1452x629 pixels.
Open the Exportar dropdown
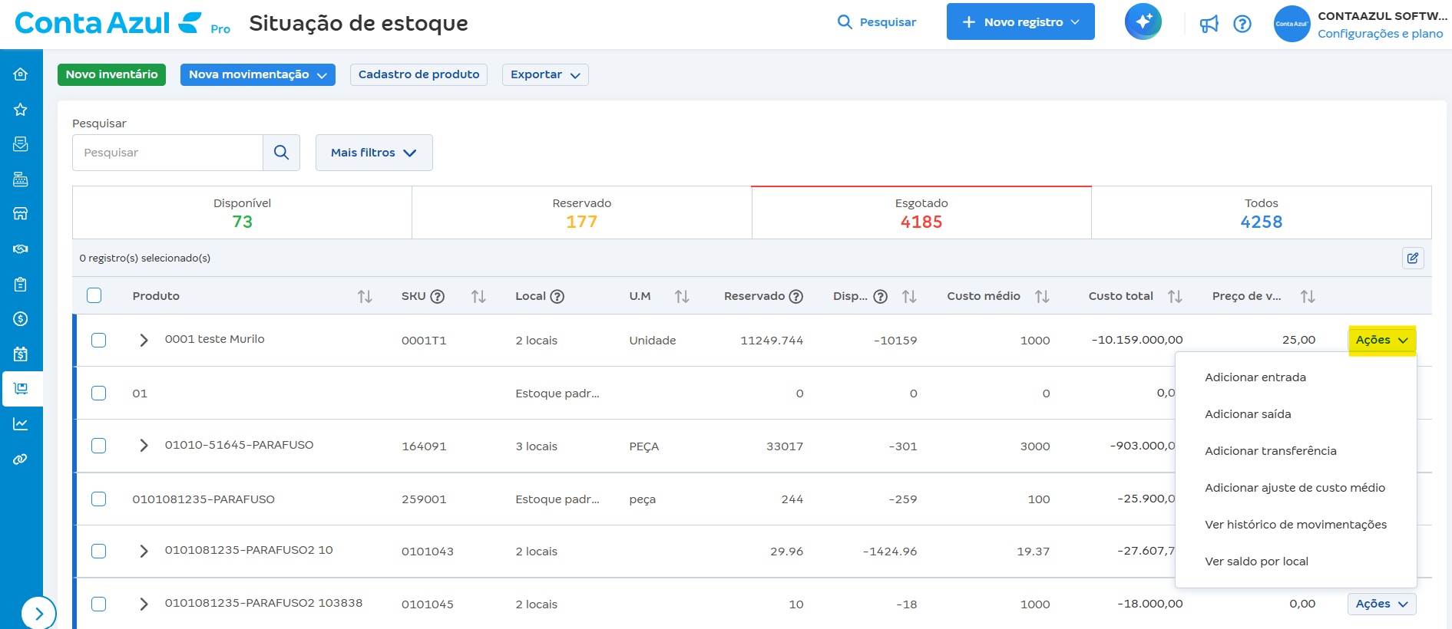[x=545, y=74]
